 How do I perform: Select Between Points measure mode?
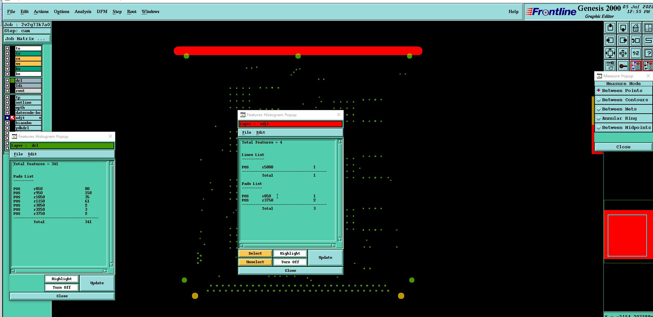[623, 91]
